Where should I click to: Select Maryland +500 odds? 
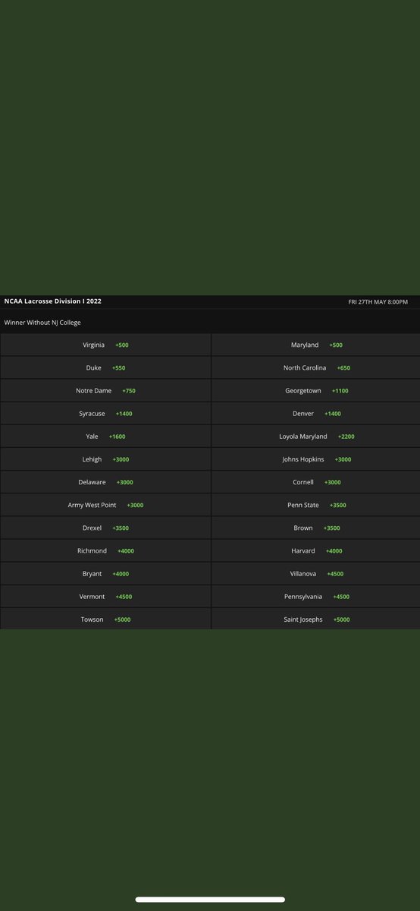(315, 345)
